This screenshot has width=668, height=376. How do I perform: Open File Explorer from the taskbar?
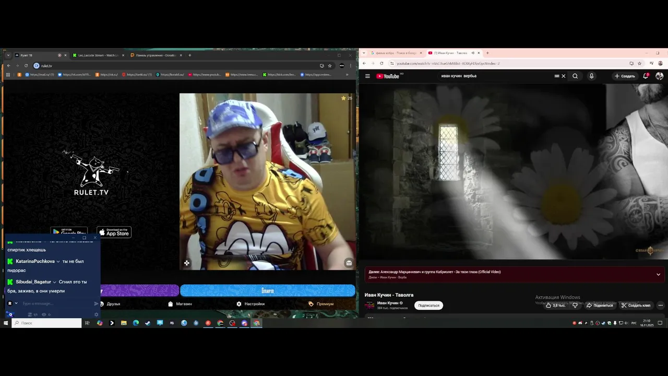124,323
